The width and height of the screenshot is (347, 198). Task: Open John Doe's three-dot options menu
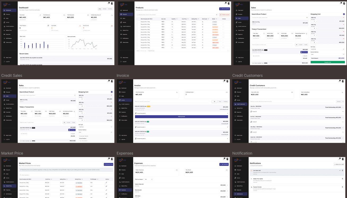click(x=343, y=107)
